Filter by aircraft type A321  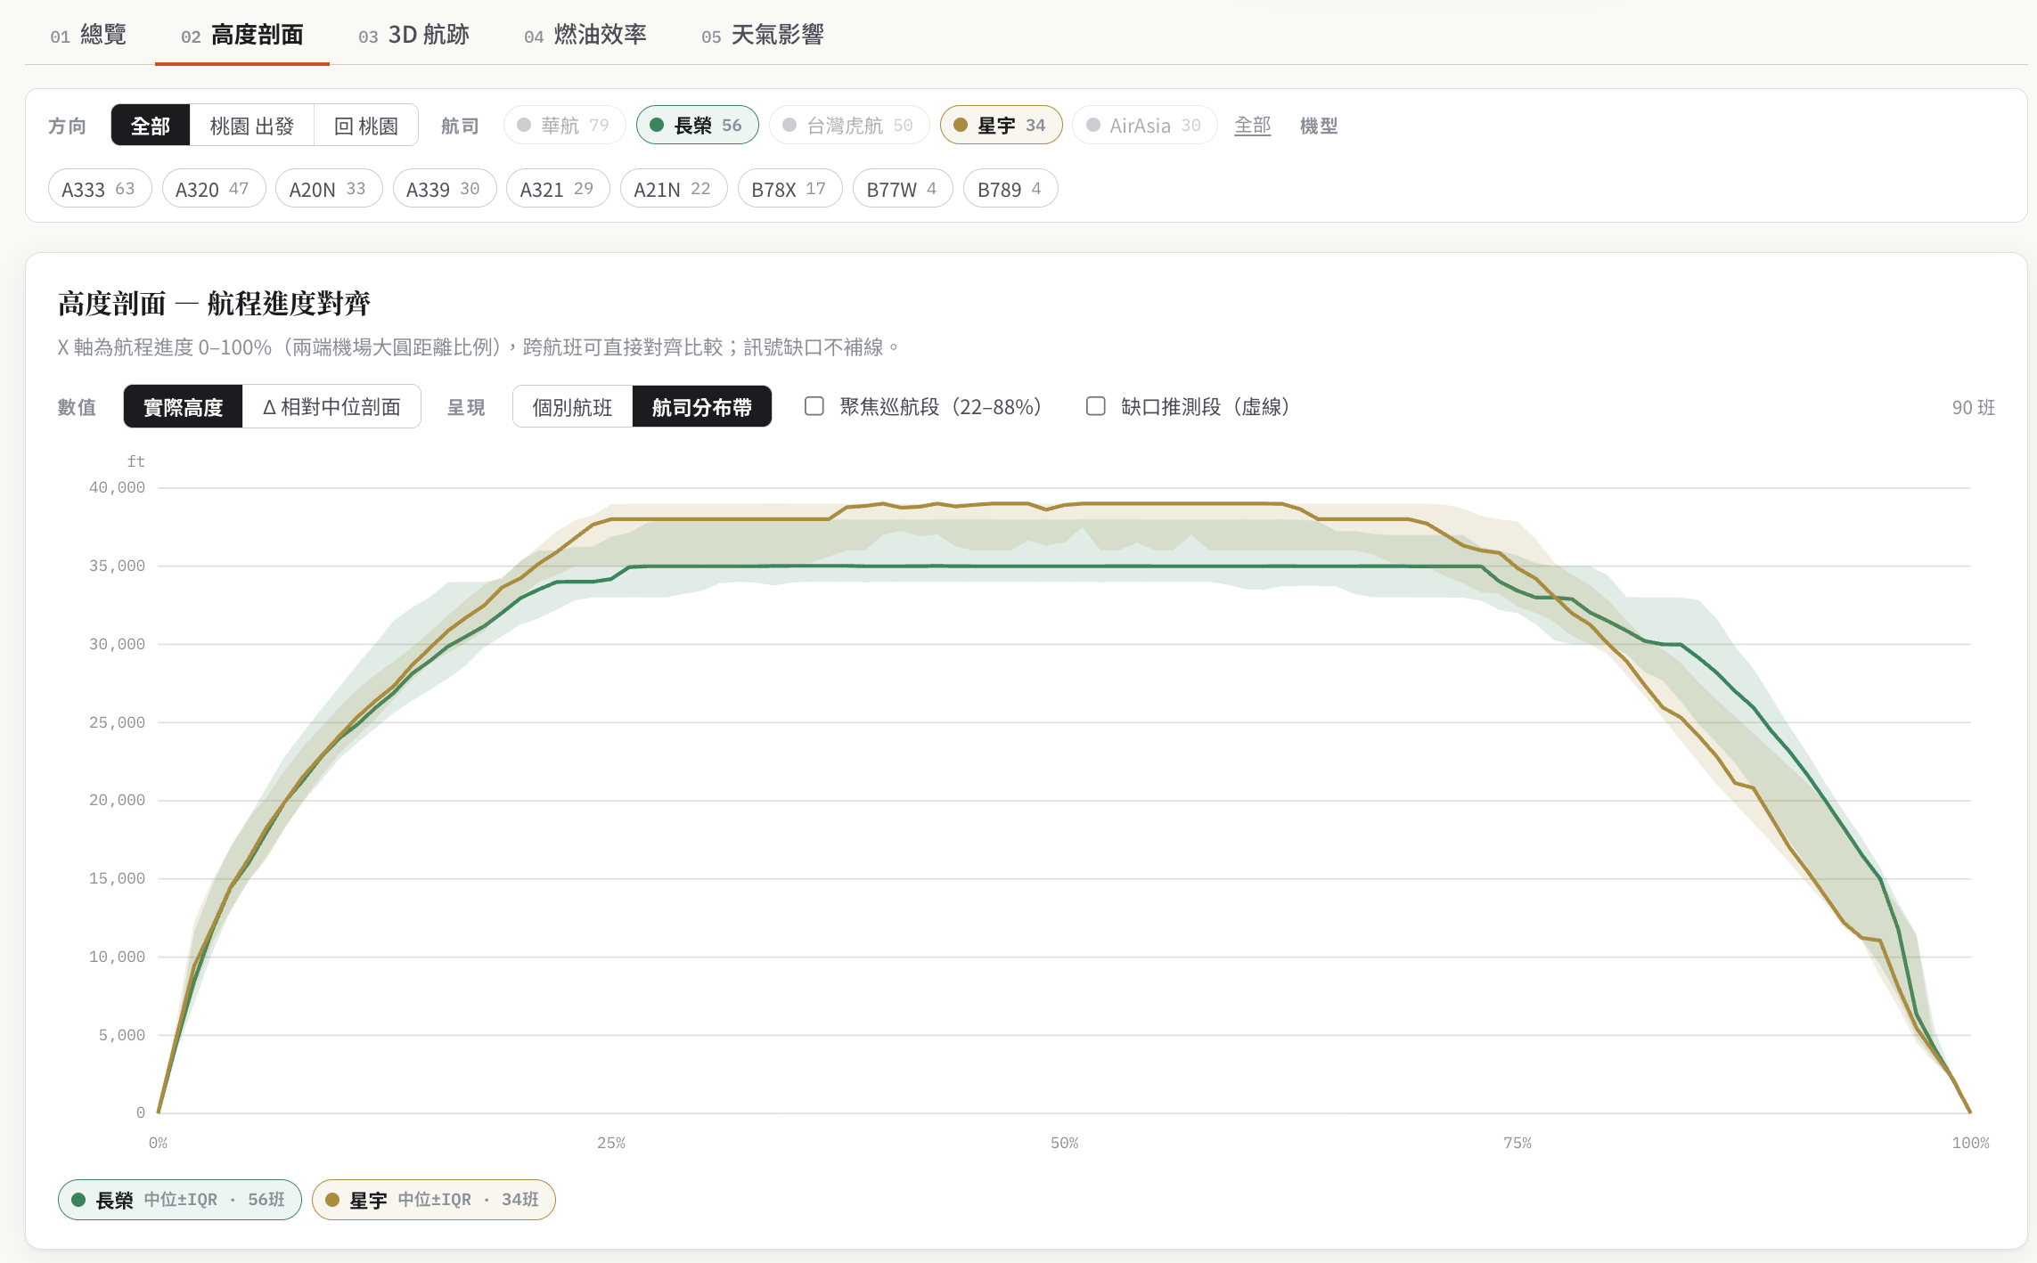(x=558, y=189)
